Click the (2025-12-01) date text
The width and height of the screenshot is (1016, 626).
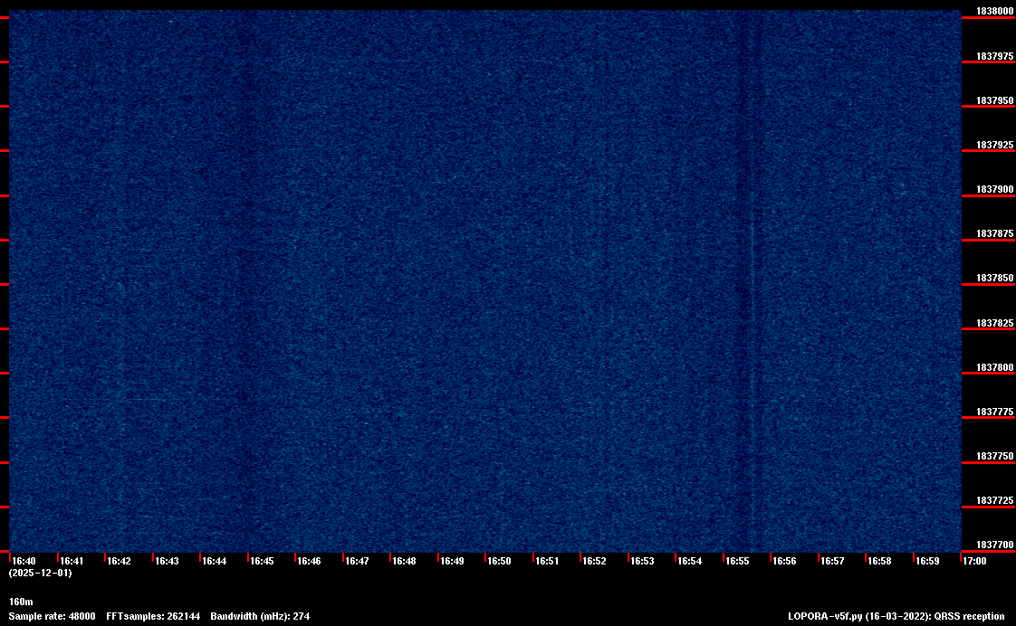pos(40,573)
